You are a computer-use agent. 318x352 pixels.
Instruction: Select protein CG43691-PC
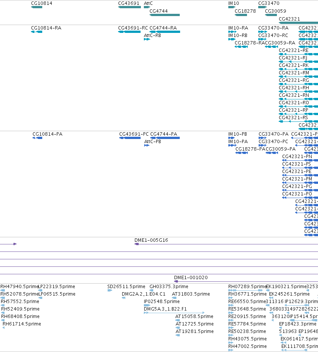[134, 134]
